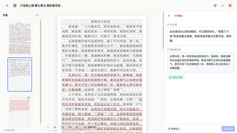Return from annotation panel with back arrow
The image size is (237, 133).
[x=169, y=16]
